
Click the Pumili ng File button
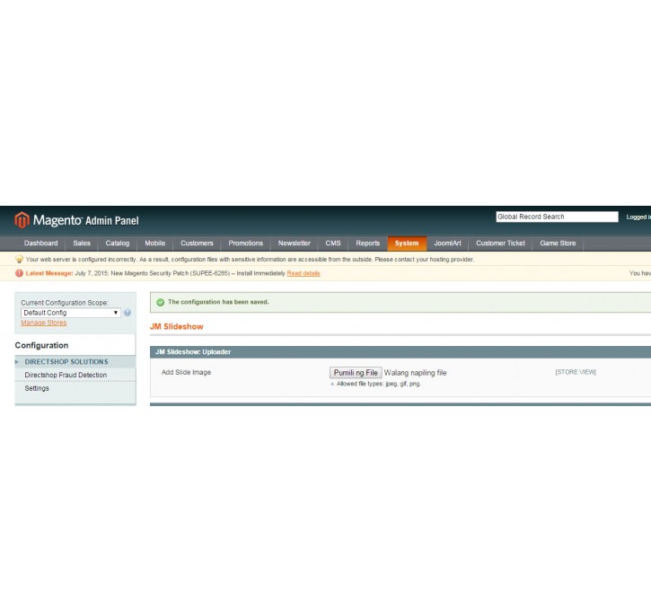tap(356, 372)
